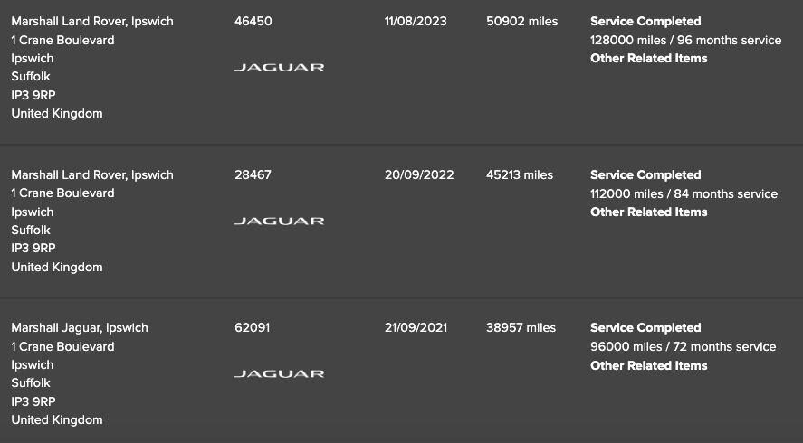Screen dimensions: 803x443
Task: Select the 11/08/2023 service date
Action: click(416, 21)
